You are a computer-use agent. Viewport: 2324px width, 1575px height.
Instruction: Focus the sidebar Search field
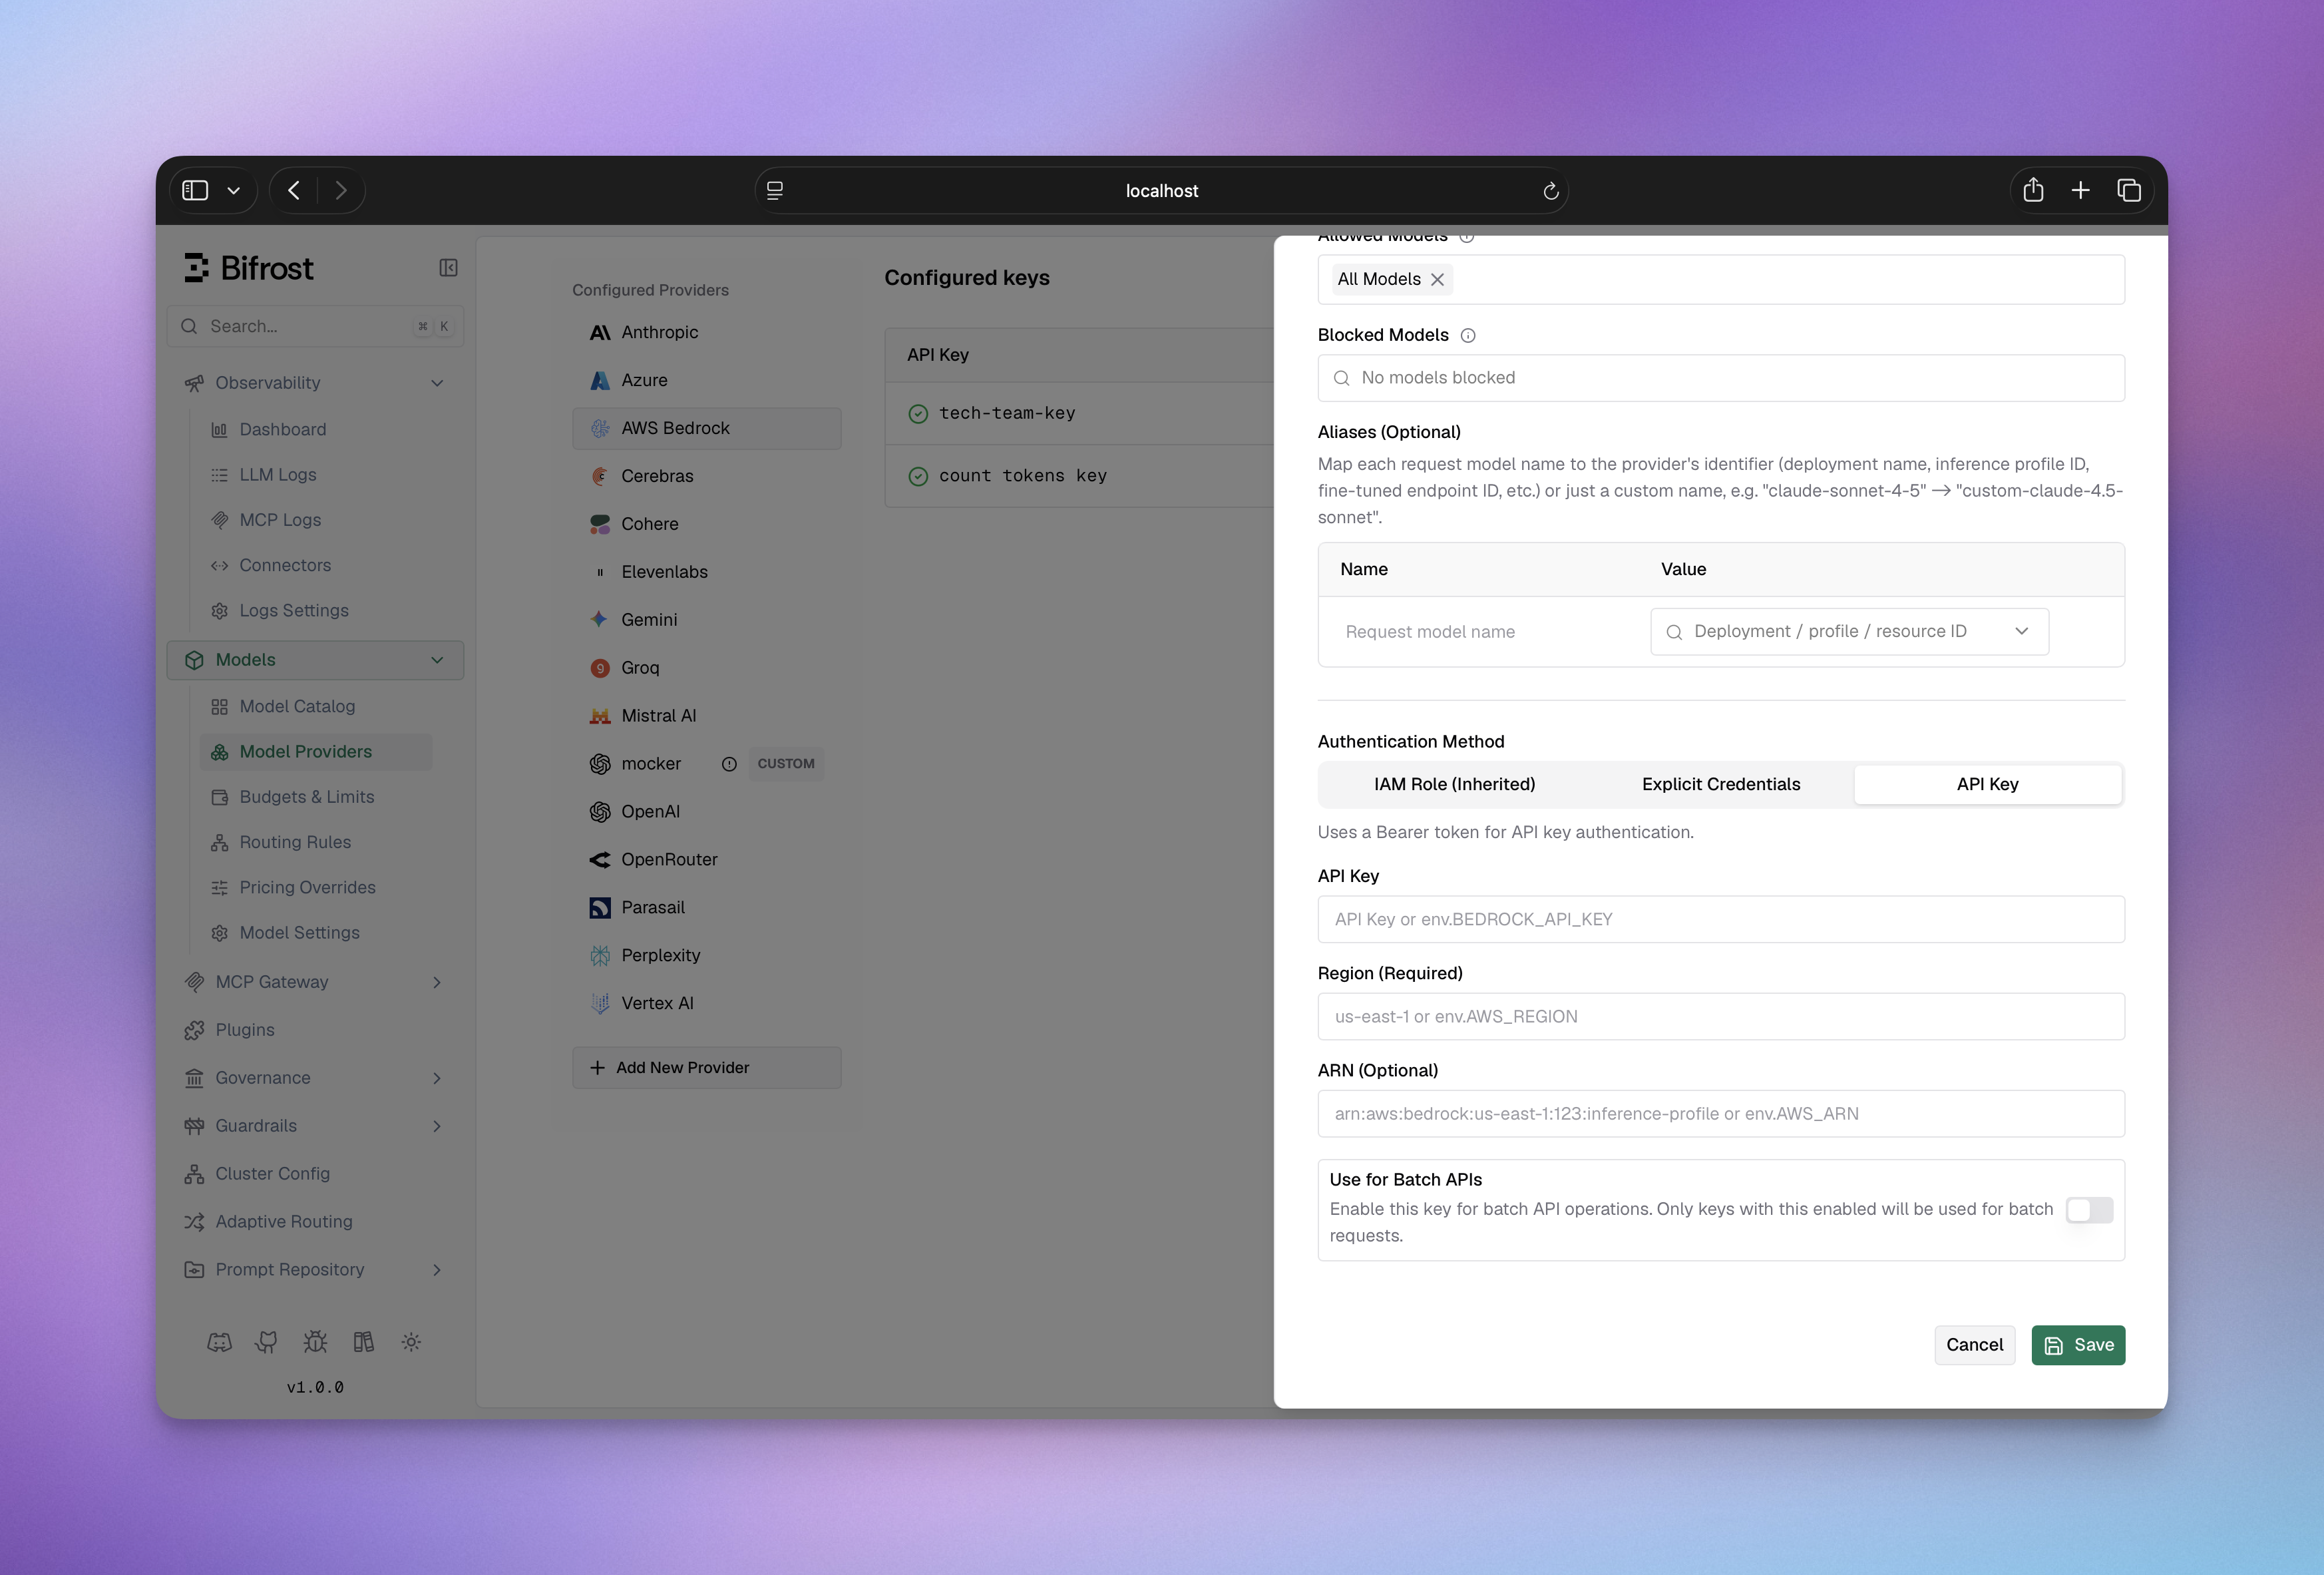(315, 326)
